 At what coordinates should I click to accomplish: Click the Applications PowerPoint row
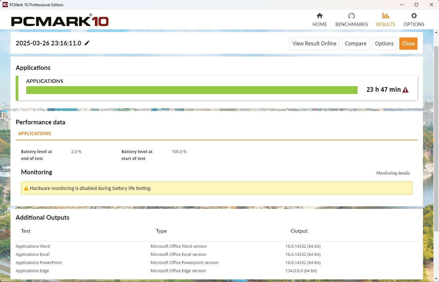[x=217, y=262]
